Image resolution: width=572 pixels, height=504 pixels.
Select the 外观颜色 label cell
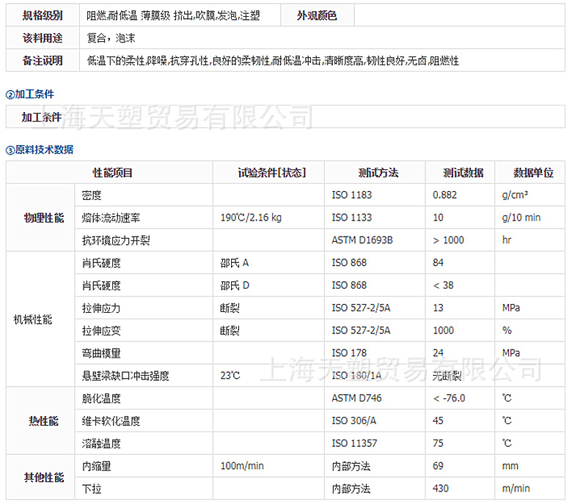317,15
